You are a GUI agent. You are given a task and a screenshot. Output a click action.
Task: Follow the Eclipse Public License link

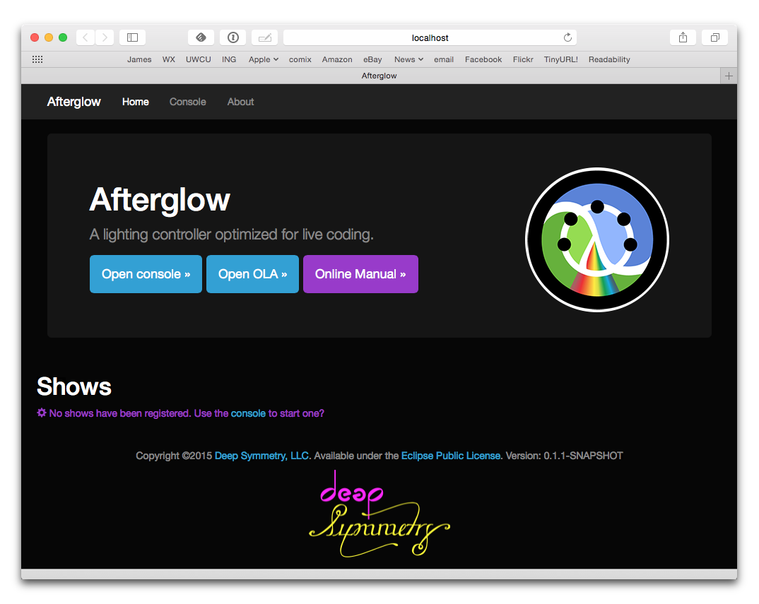click(451, 456)
